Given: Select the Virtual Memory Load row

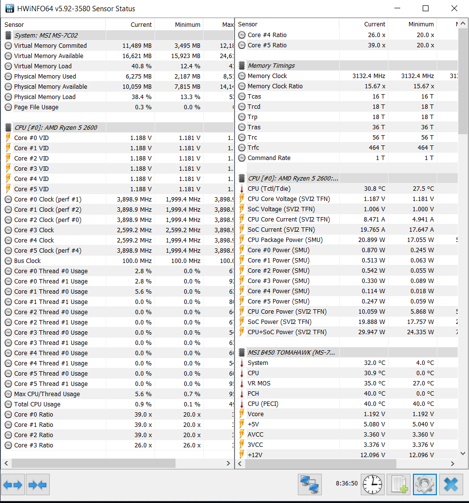Looking at the screenshot, I should click(x=117, y=66).
